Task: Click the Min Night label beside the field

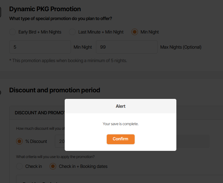Action: [x=83, y=47]
